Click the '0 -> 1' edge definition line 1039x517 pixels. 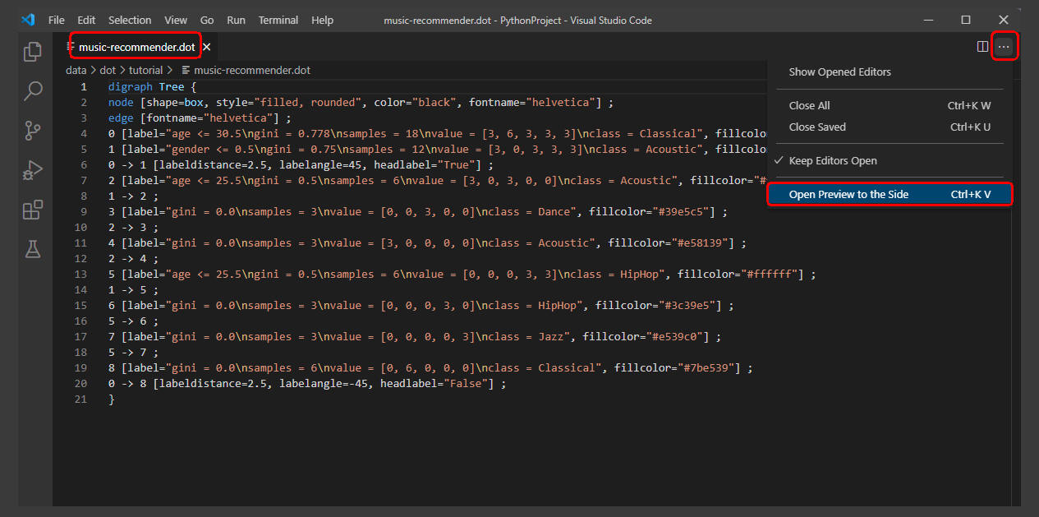(x=301, y=164)
